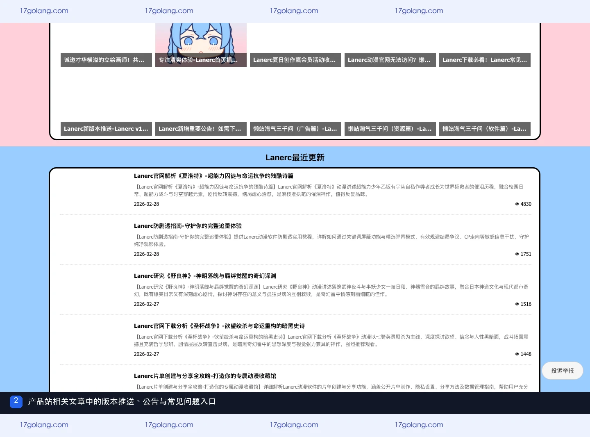590x437 pixels.
Task: Click the eye icon beside 1448 views
Action: pyautogui.click(x=517, y=354)
